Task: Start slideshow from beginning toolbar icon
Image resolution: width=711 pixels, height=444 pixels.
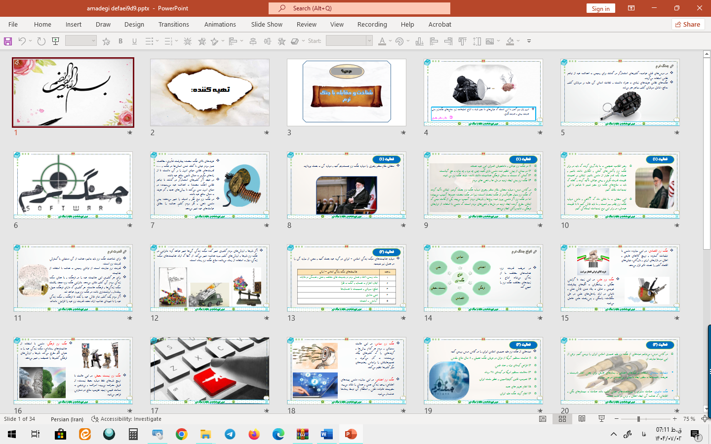Action: (56, 41)
